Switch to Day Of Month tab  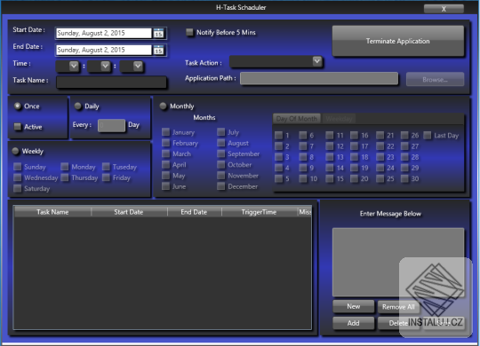pyautogui.click(x=296, y=119)
